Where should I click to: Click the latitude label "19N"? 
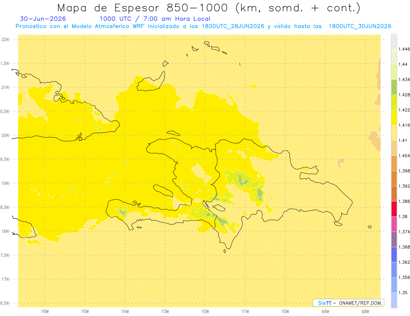coord(5,183)
